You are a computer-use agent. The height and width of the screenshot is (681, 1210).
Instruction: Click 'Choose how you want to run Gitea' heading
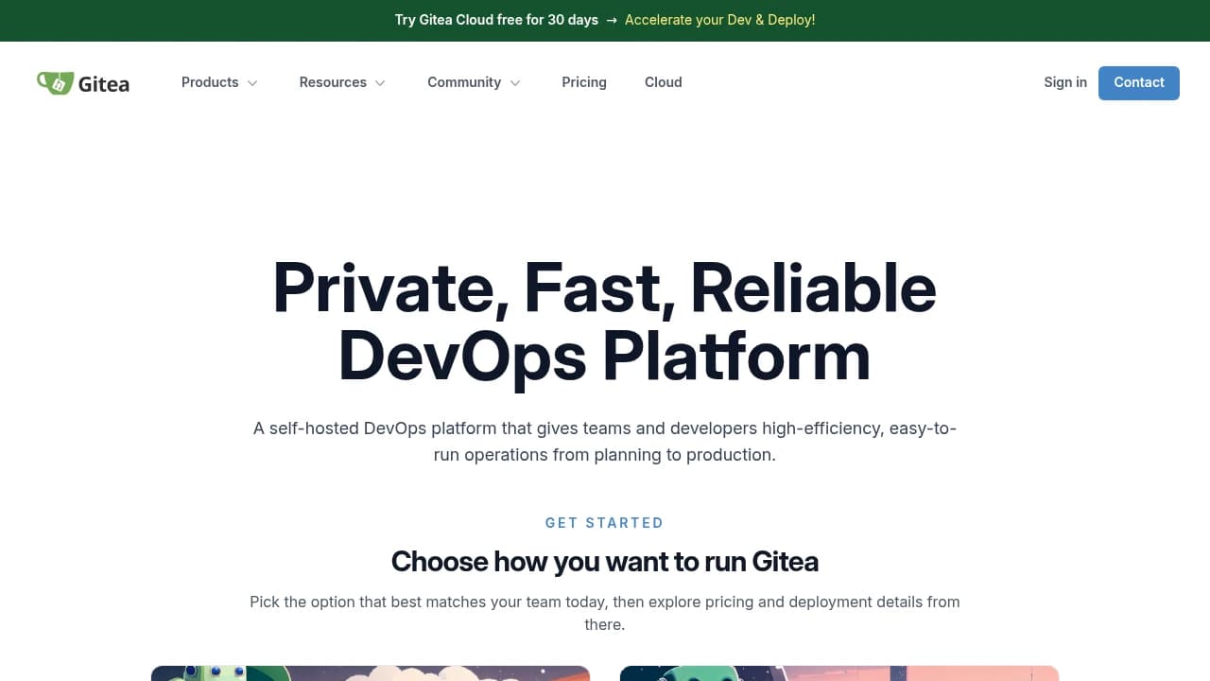(605, 562)
